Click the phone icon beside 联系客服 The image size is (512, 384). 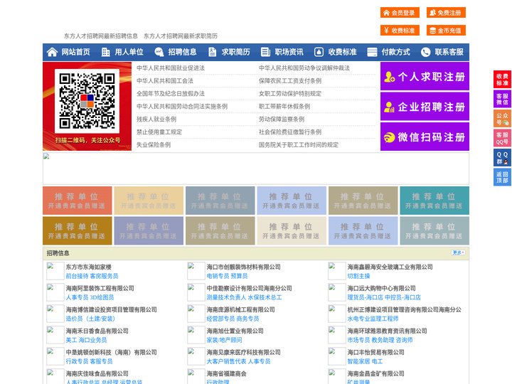(x=425, y=52)
